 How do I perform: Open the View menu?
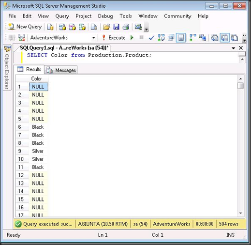click(x=43, y=16)
